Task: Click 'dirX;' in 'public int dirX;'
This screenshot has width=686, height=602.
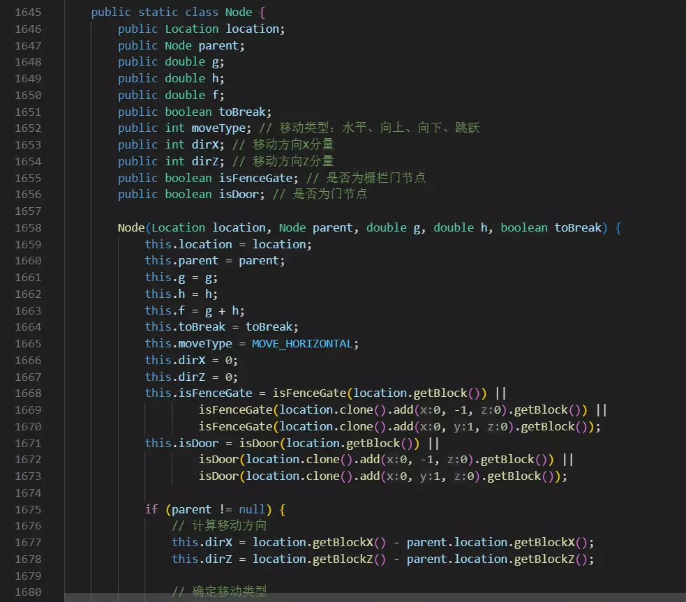Action: (208, 144)
